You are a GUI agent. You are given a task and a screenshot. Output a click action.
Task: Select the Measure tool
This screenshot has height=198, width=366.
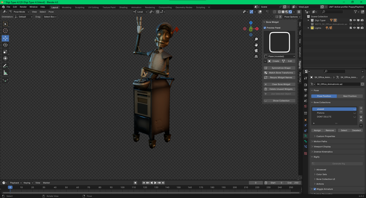pos(5,73)
